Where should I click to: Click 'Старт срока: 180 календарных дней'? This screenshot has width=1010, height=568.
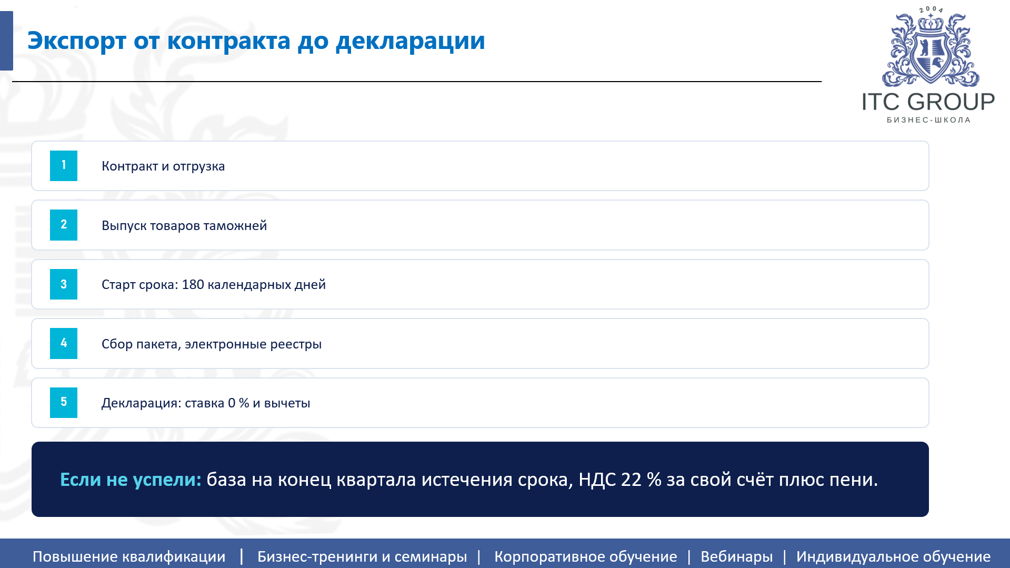point(214,285)
